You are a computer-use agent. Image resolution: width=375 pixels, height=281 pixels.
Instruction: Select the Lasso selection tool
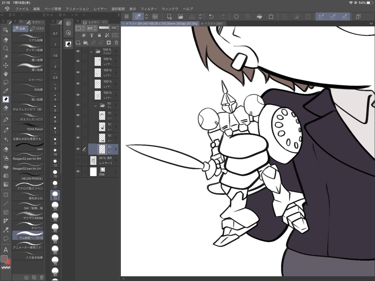click(6, 82)
